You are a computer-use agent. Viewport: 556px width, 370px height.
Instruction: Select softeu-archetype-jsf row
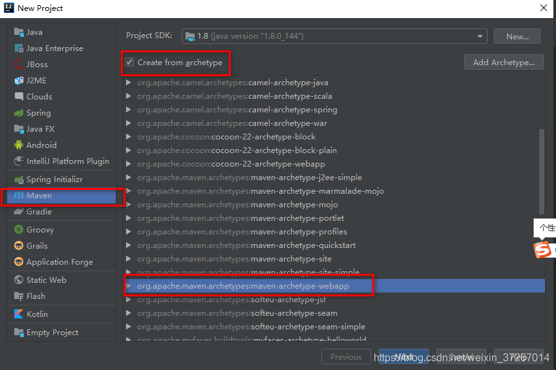334,300
